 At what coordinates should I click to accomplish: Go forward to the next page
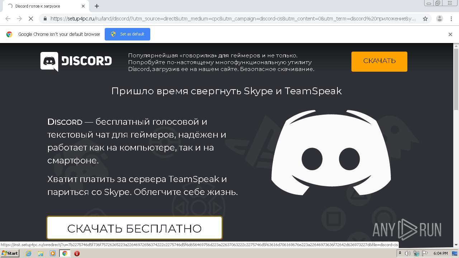[19, 19]
